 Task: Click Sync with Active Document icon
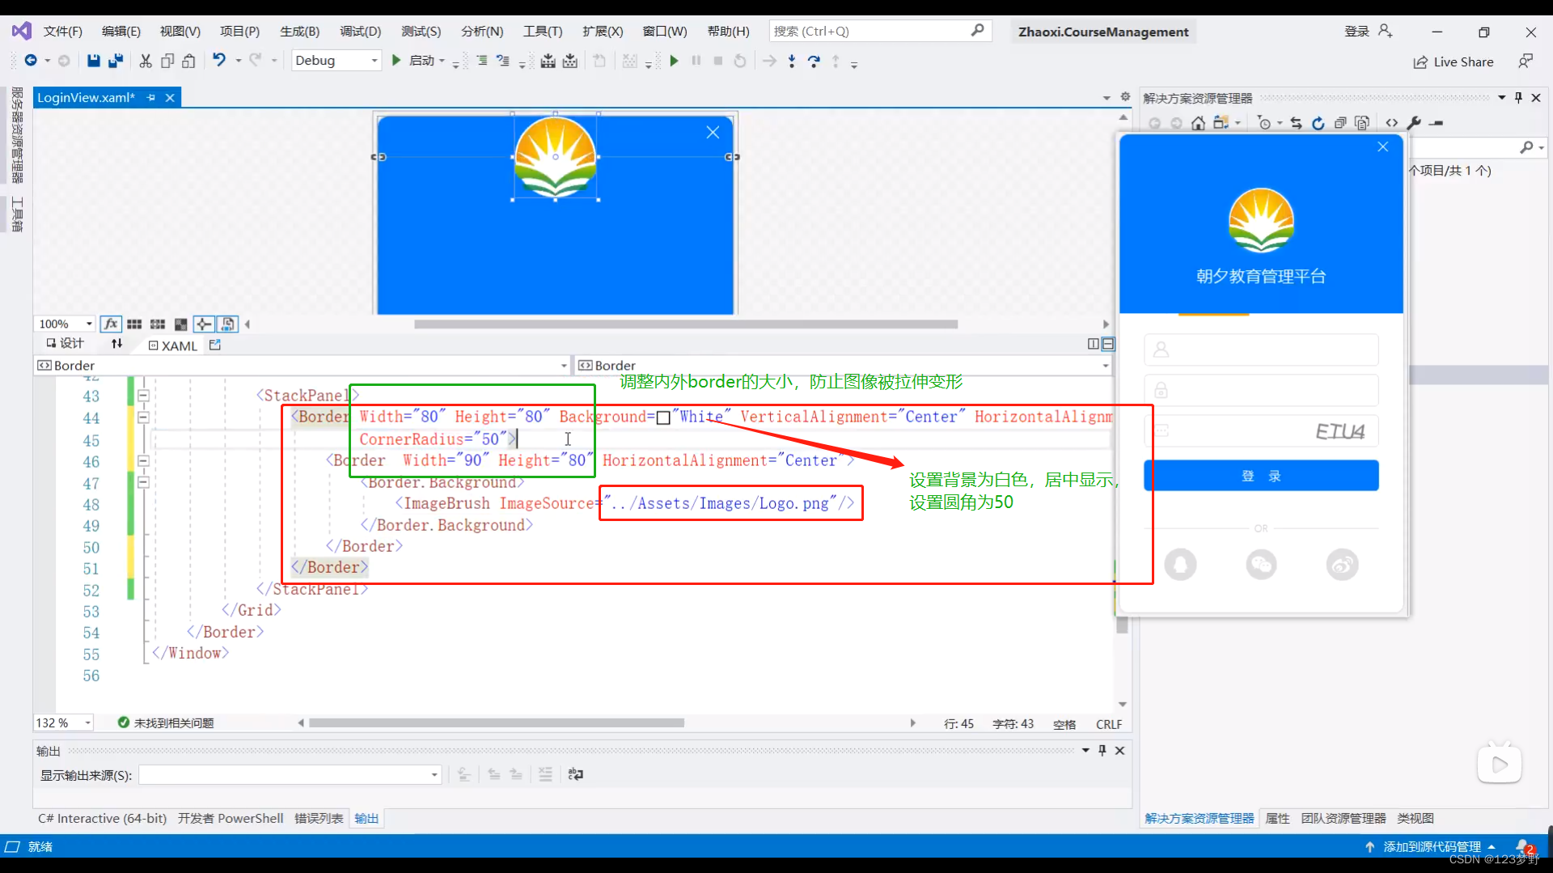coord(1297,123)
